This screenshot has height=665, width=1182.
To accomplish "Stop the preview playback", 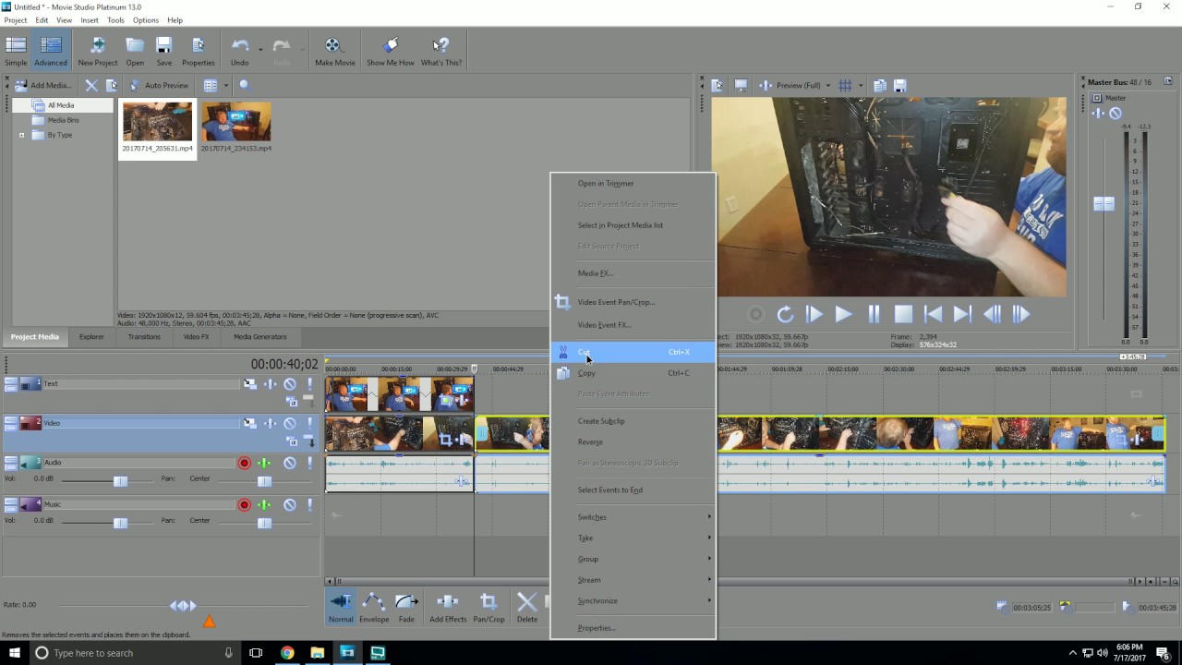I will click(x=903, y=314).
